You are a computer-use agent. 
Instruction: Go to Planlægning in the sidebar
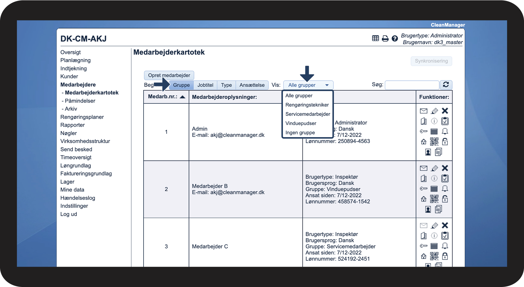point(76,60)
